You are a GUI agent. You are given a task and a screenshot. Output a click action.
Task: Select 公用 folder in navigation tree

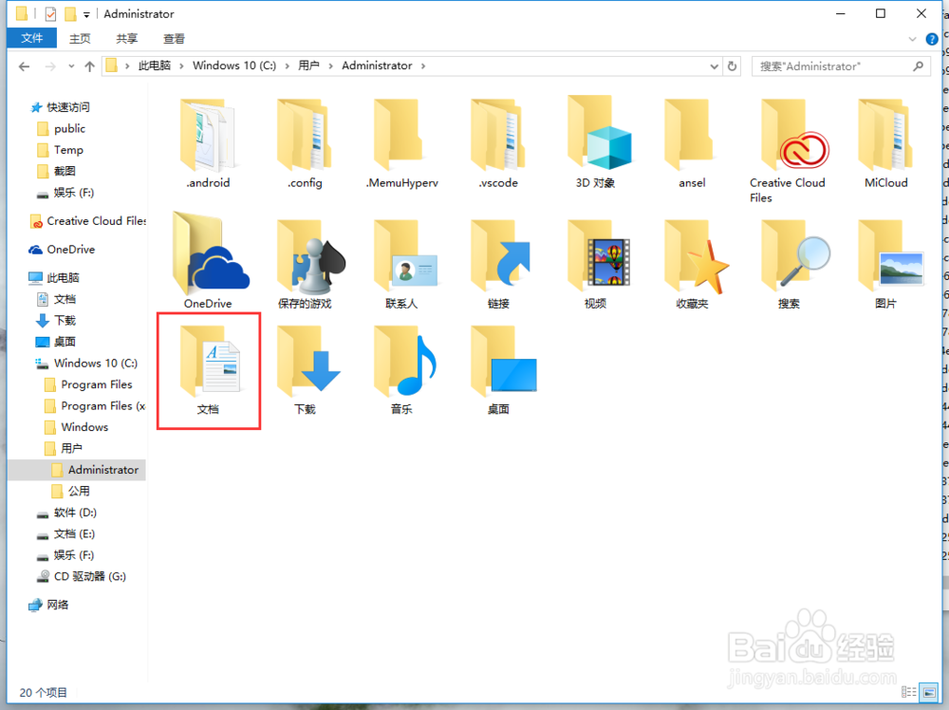(78, 491)
